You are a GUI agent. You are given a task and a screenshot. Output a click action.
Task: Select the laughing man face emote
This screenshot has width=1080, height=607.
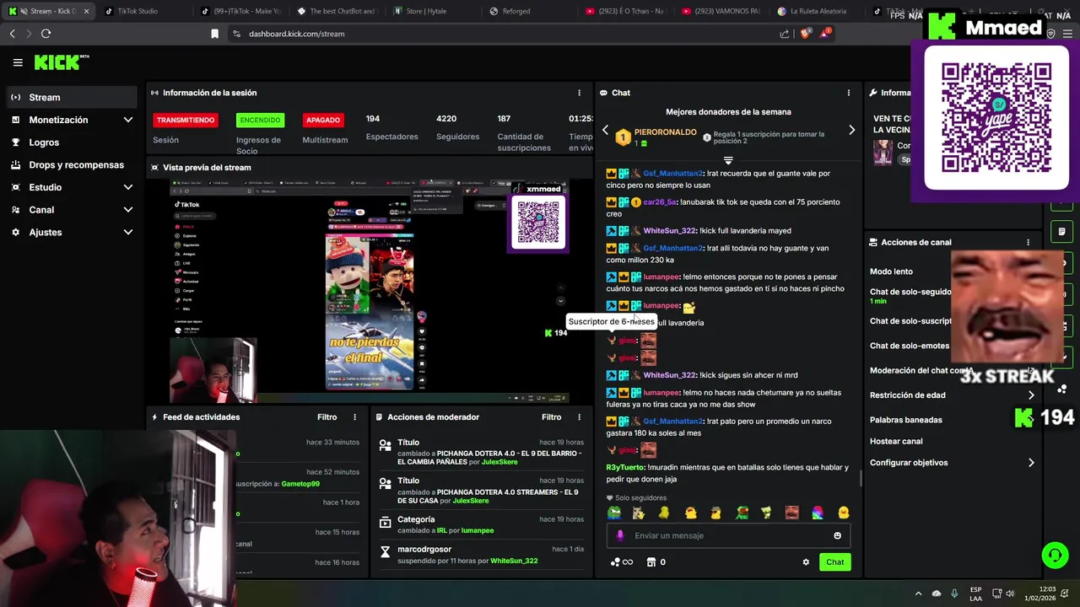click(x=791, y=513)
